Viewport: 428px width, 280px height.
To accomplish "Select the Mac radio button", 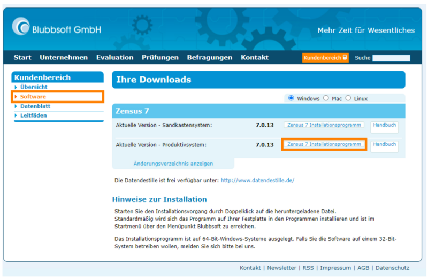I will (x=326, y=98).
